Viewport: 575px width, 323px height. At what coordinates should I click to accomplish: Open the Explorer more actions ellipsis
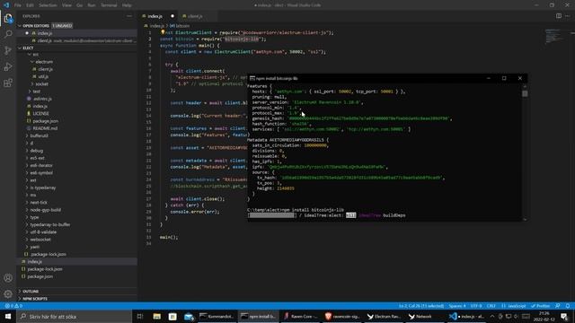129,16
